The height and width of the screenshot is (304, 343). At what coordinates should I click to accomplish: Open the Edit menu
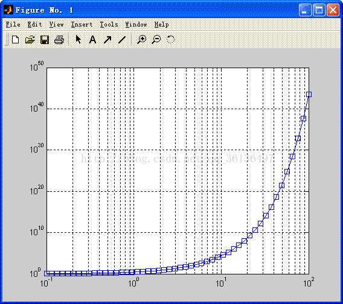(34, 24)
